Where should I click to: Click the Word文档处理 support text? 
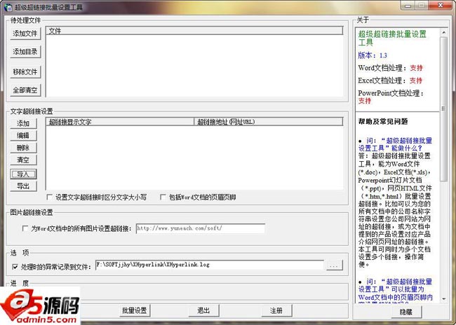390,68
